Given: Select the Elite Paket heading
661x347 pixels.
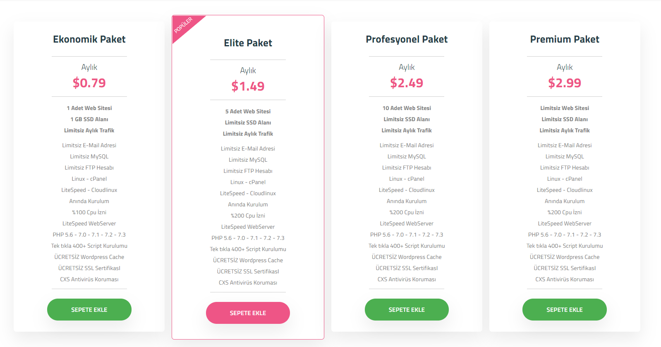Looking at the screenshot, I should (x=248, y=43).
